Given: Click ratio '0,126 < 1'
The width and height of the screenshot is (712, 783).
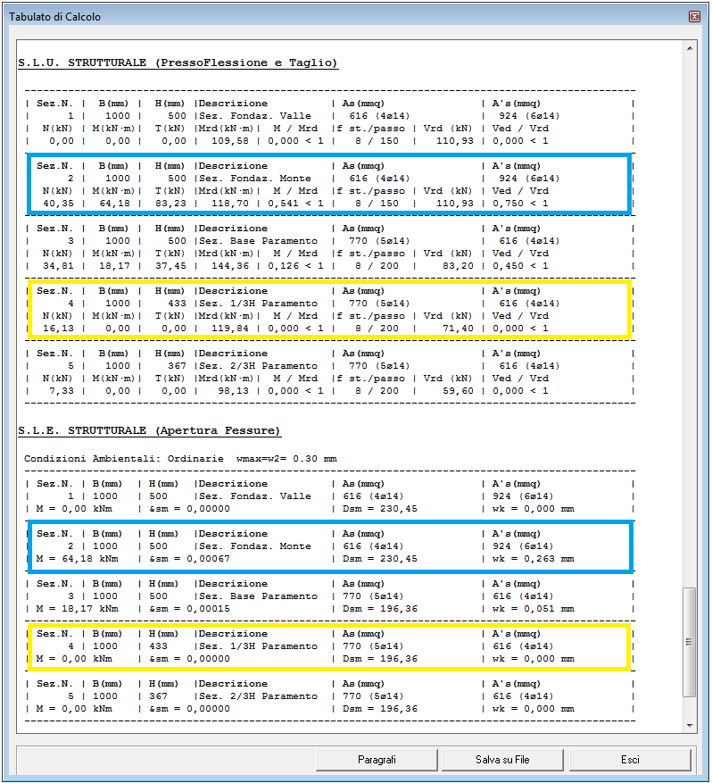Looking at the screenshot, I should point(295,266).
